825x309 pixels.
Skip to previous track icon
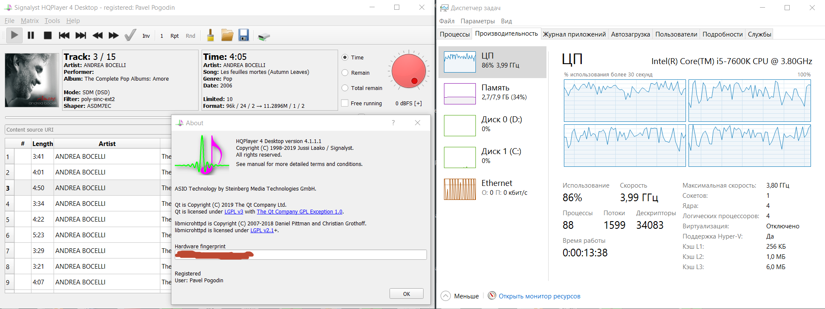click(64, 35)
